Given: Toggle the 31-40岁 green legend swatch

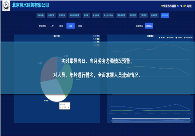Looking at the screenshot, I should [x=98, y=39].
